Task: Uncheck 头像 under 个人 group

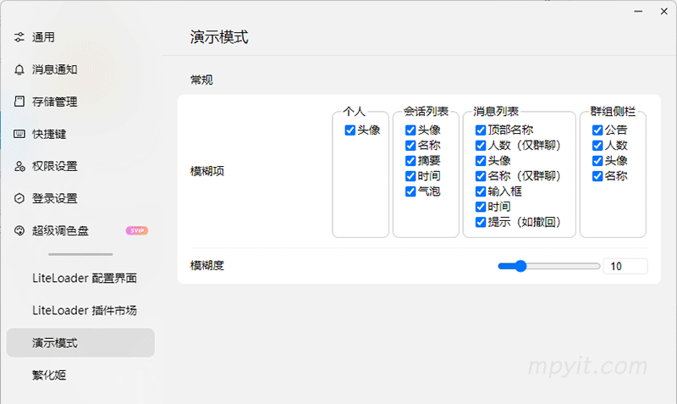Action: tap(350, 130)
